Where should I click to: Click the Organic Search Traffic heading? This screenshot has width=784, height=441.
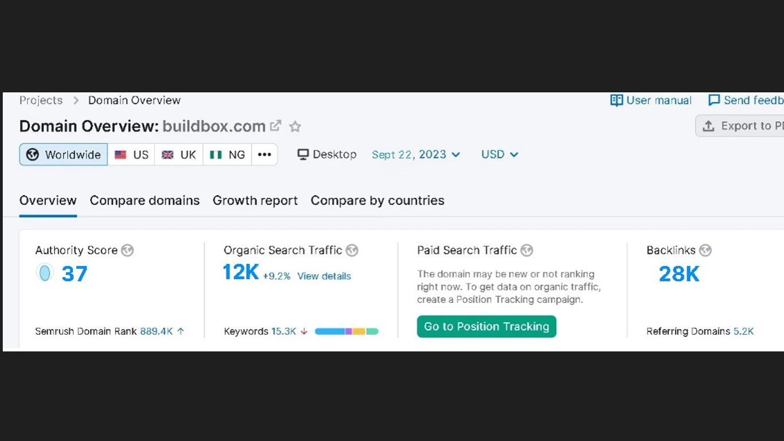point(283,250)
